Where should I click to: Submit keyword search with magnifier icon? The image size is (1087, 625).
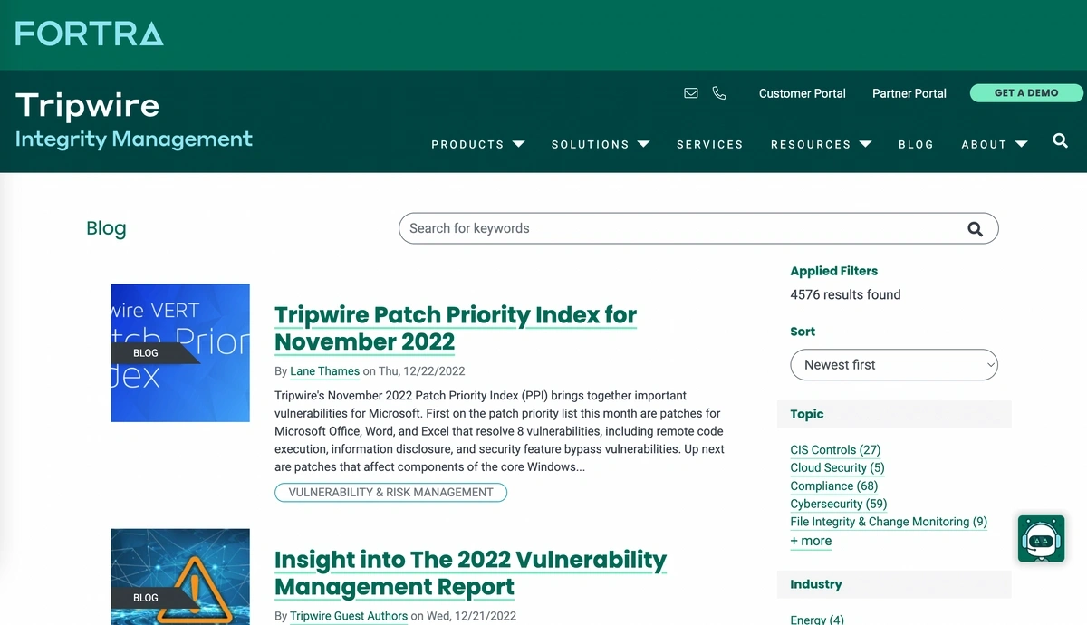(975, 229)
